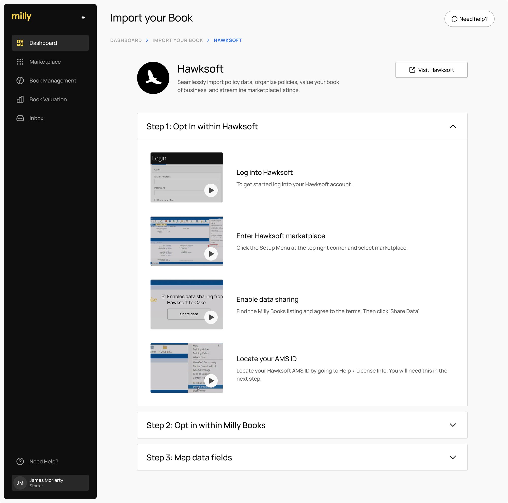Click the Hawksoft bird logo
Screen dimensions: 508x503
153,77
